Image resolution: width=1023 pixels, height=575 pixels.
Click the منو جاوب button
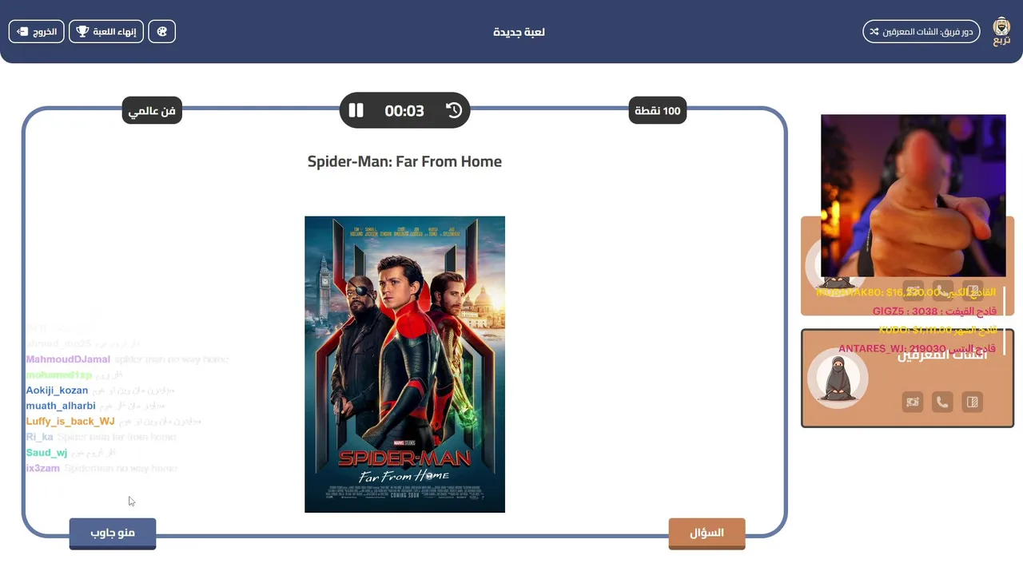pyautogui.click(x=113, y=533)
